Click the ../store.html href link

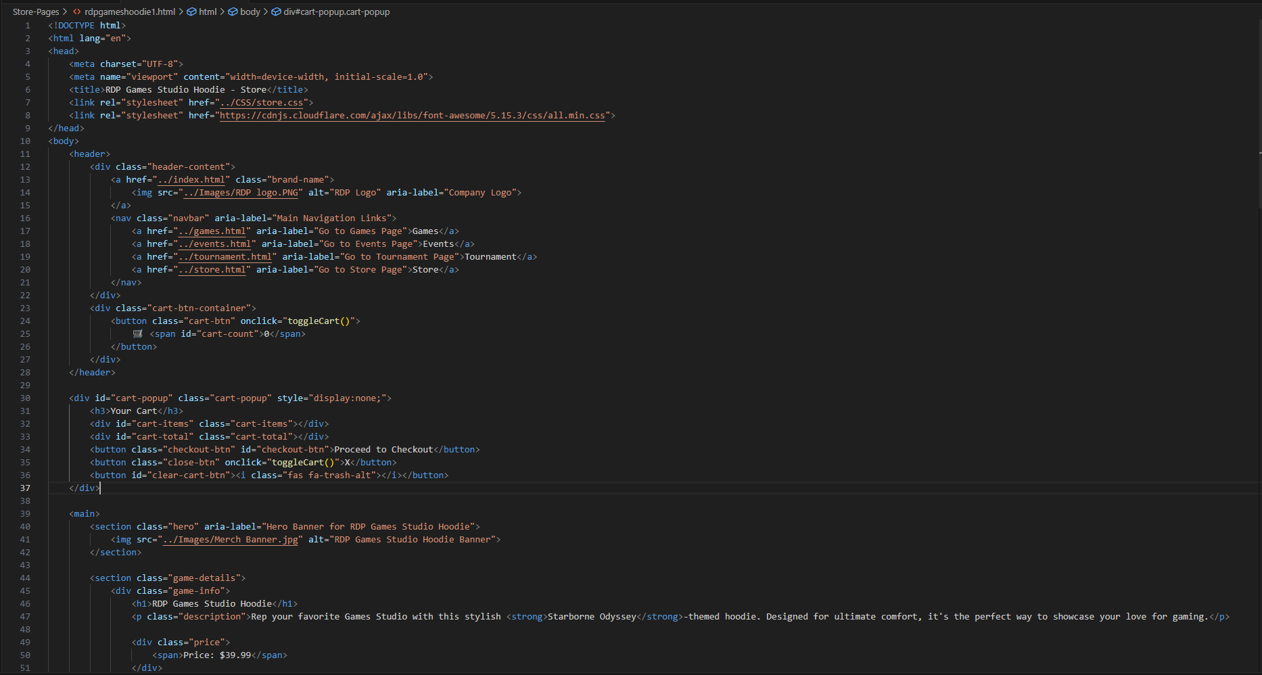tap(212, 269)
